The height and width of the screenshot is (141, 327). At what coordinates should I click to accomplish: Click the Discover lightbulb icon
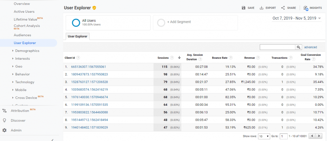(x=4, y=120)
